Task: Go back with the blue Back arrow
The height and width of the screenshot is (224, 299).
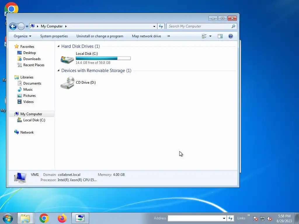Action: (13, 26)
